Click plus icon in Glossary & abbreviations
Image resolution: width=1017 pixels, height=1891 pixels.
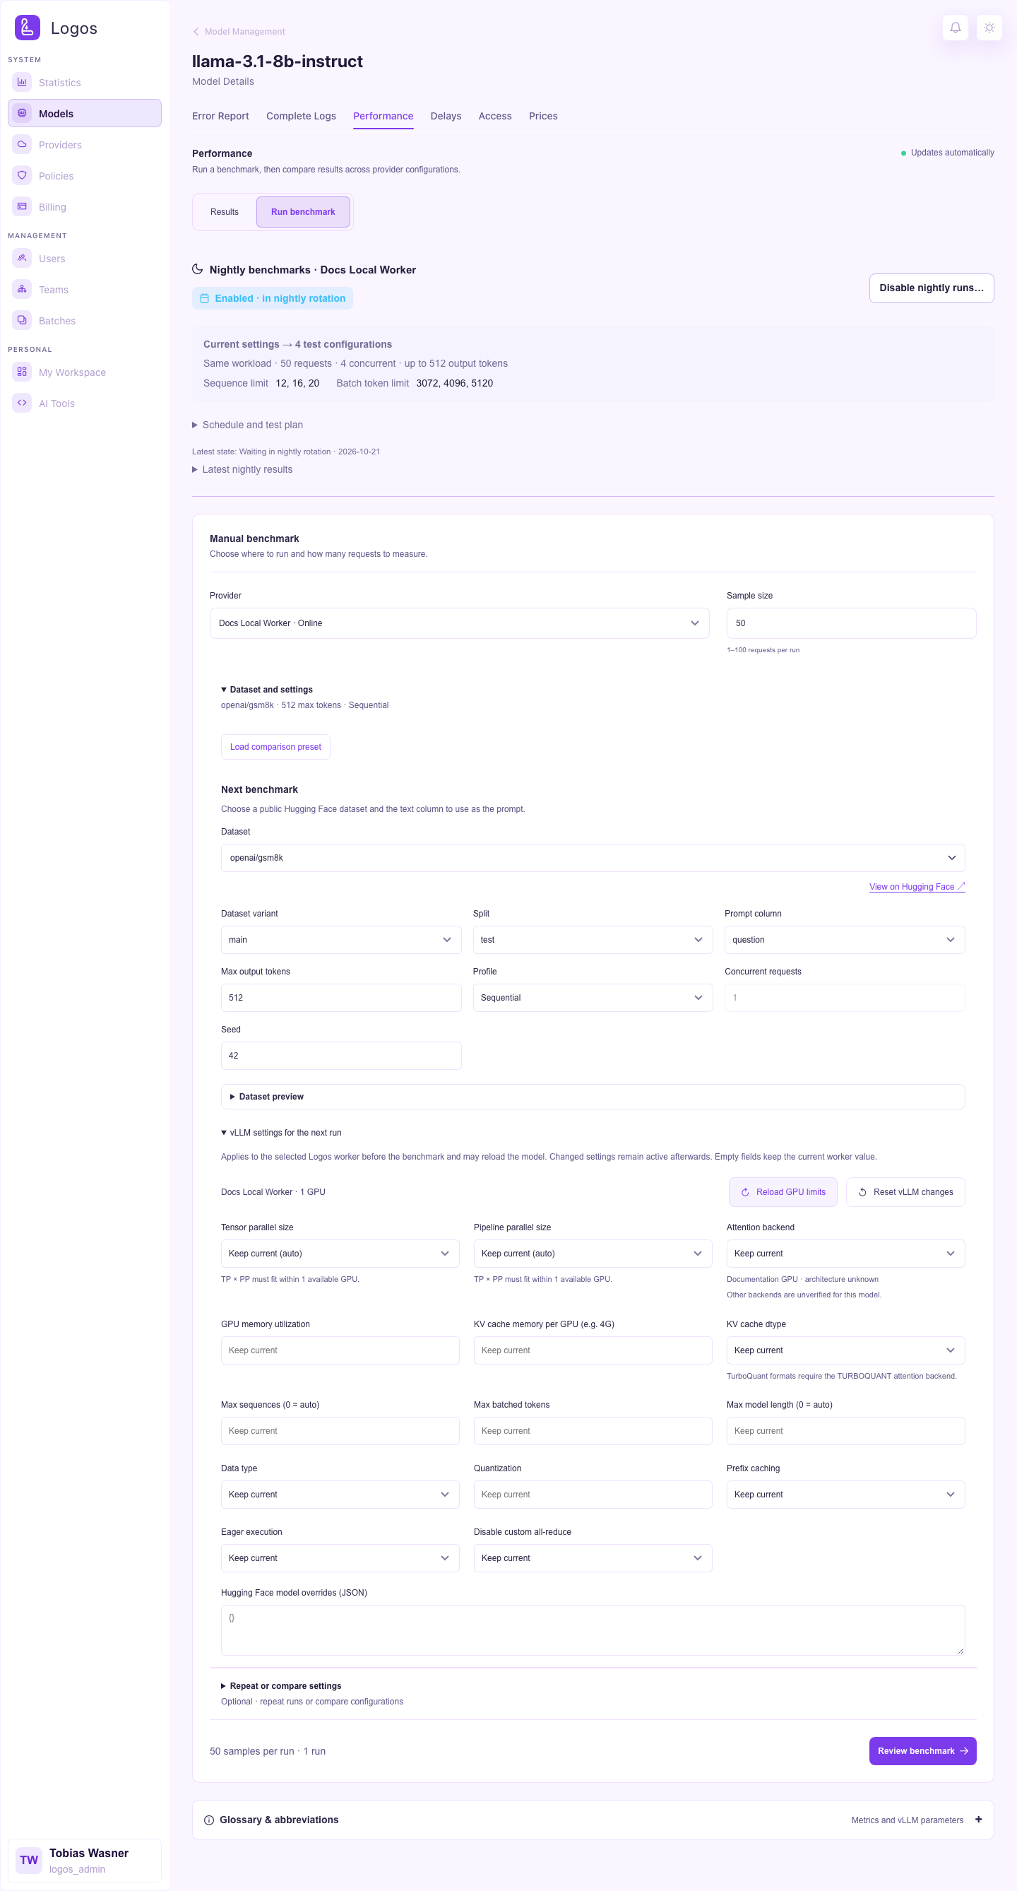point(978,1820)
